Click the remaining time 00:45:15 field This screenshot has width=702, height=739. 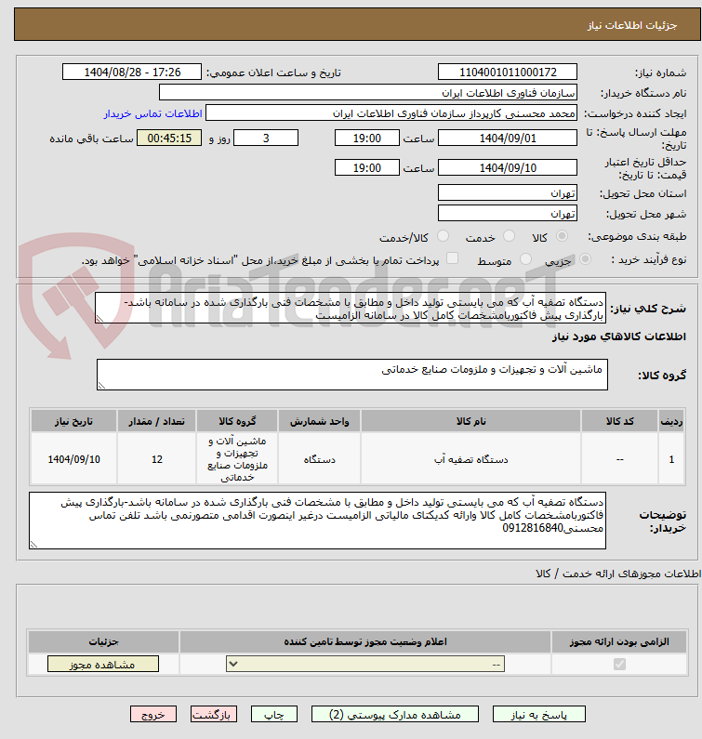tap(169, 139)
